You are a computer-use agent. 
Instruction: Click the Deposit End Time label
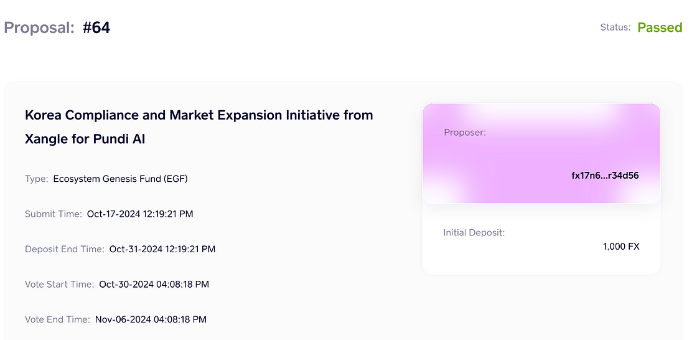coord(64,249)
